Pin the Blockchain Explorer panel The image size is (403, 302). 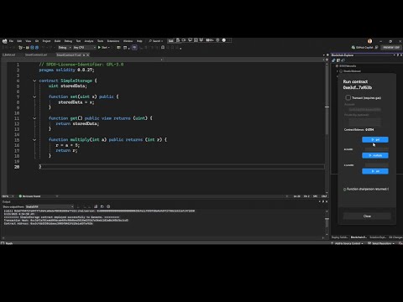coord(398,55)
